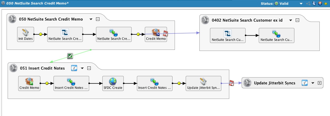Click the Salesforce script icon beside 051 Insert Credit Notes
Screen dimensions: 330x116
pos(74,68)
